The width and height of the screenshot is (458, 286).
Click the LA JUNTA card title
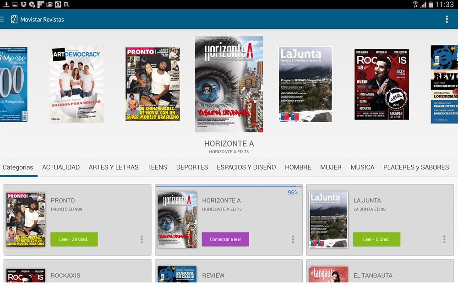coord(367,200)
